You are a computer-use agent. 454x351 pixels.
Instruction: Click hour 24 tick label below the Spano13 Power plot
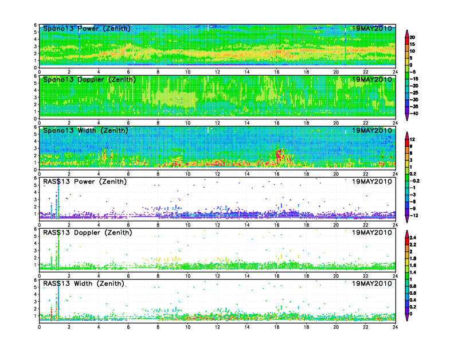tap(395, 72)
